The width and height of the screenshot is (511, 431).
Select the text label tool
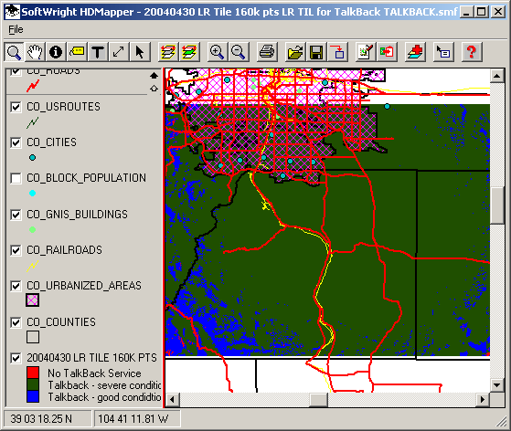(x=98, y=52)
